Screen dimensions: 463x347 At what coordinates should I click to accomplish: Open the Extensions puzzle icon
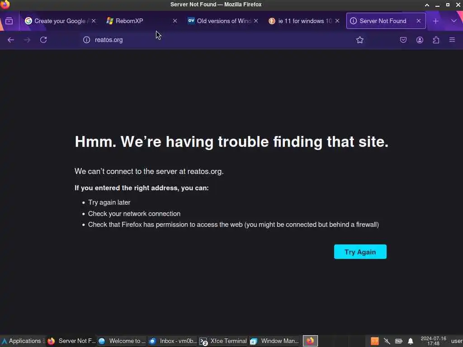click(436, 40)
